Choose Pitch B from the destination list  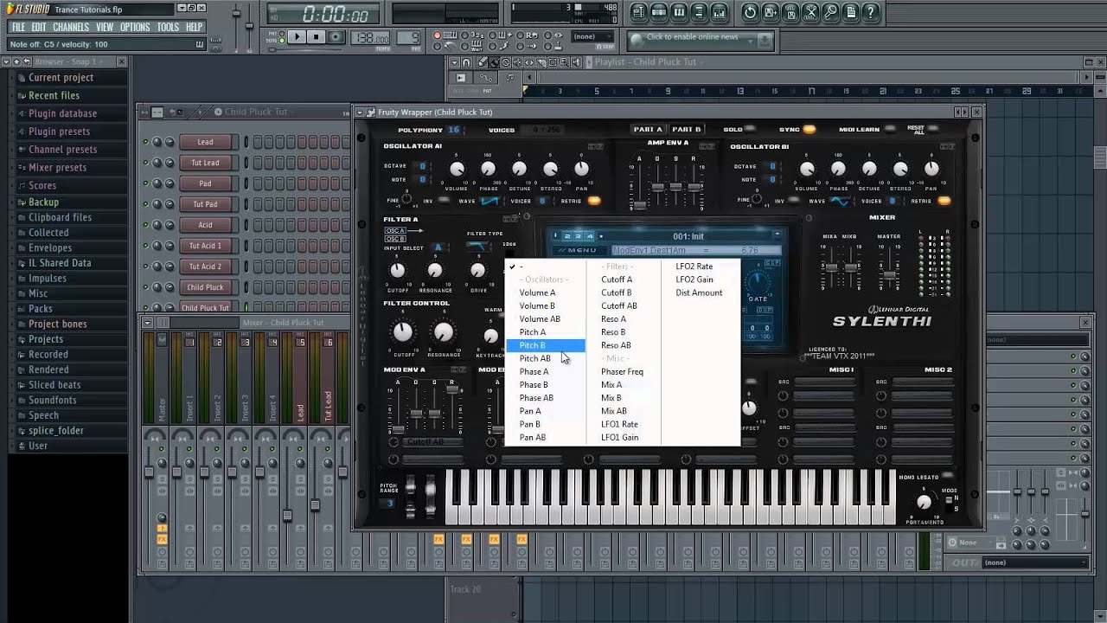[545, 345]
